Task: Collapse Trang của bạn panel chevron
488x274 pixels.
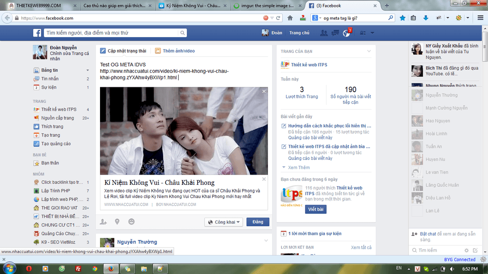Action: [x=369, y=51]
